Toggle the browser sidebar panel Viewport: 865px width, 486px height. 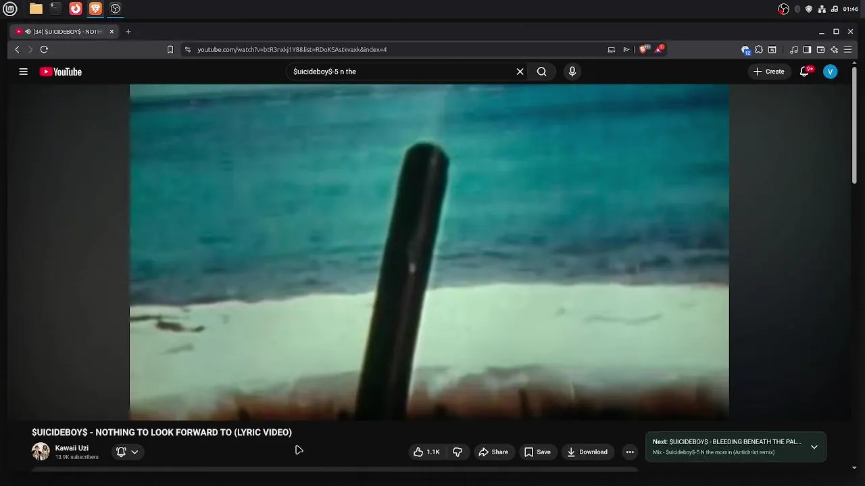click(807, 49)
